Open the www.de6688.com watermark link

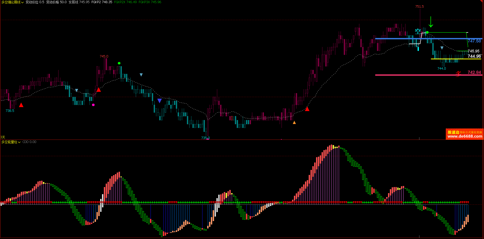coord(465,136)
